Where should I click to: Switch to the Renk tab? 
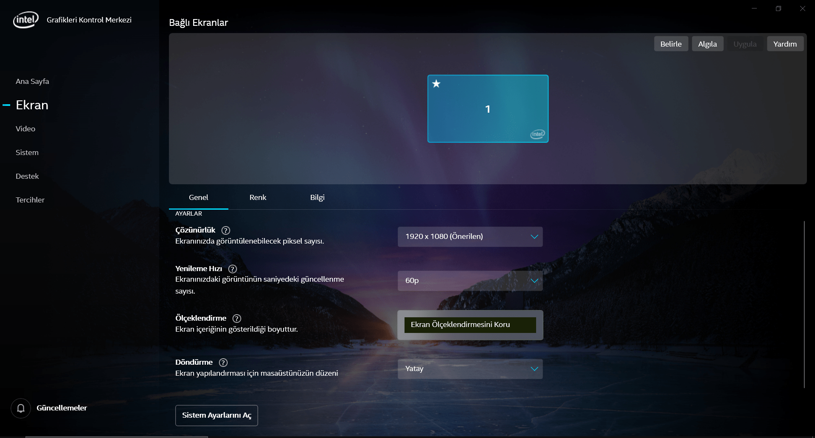258,197
